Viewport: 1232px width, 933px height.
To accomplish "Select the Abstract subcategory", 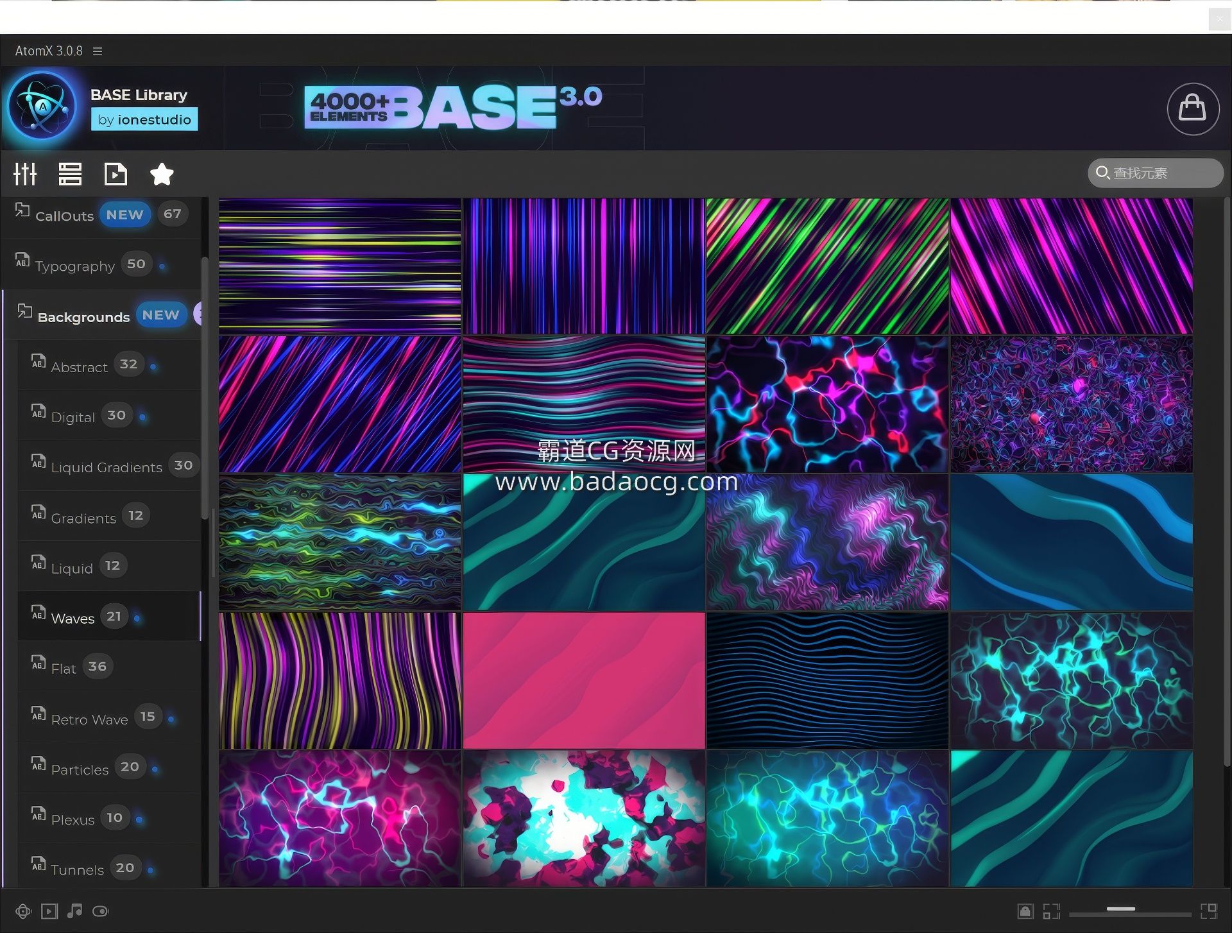I will (x=109, y=365).
